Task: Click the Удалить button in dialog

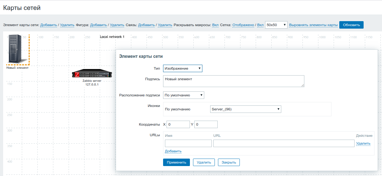Action: [x=204, y=162]
